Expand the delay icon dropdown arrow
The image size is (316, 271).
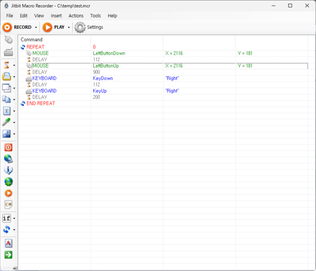pyautogui.click(x=14, y=65)
